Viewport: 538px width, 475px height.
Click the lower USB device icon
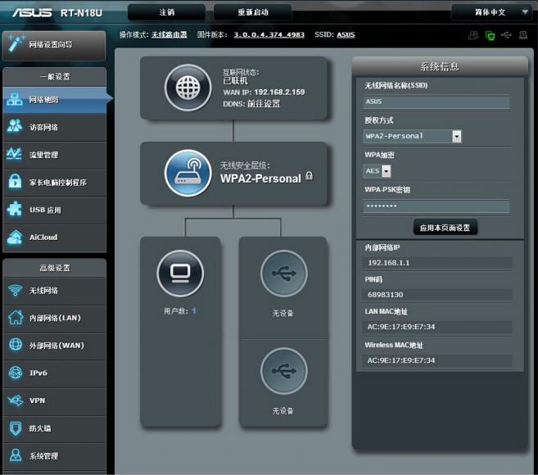click(284, 371)
